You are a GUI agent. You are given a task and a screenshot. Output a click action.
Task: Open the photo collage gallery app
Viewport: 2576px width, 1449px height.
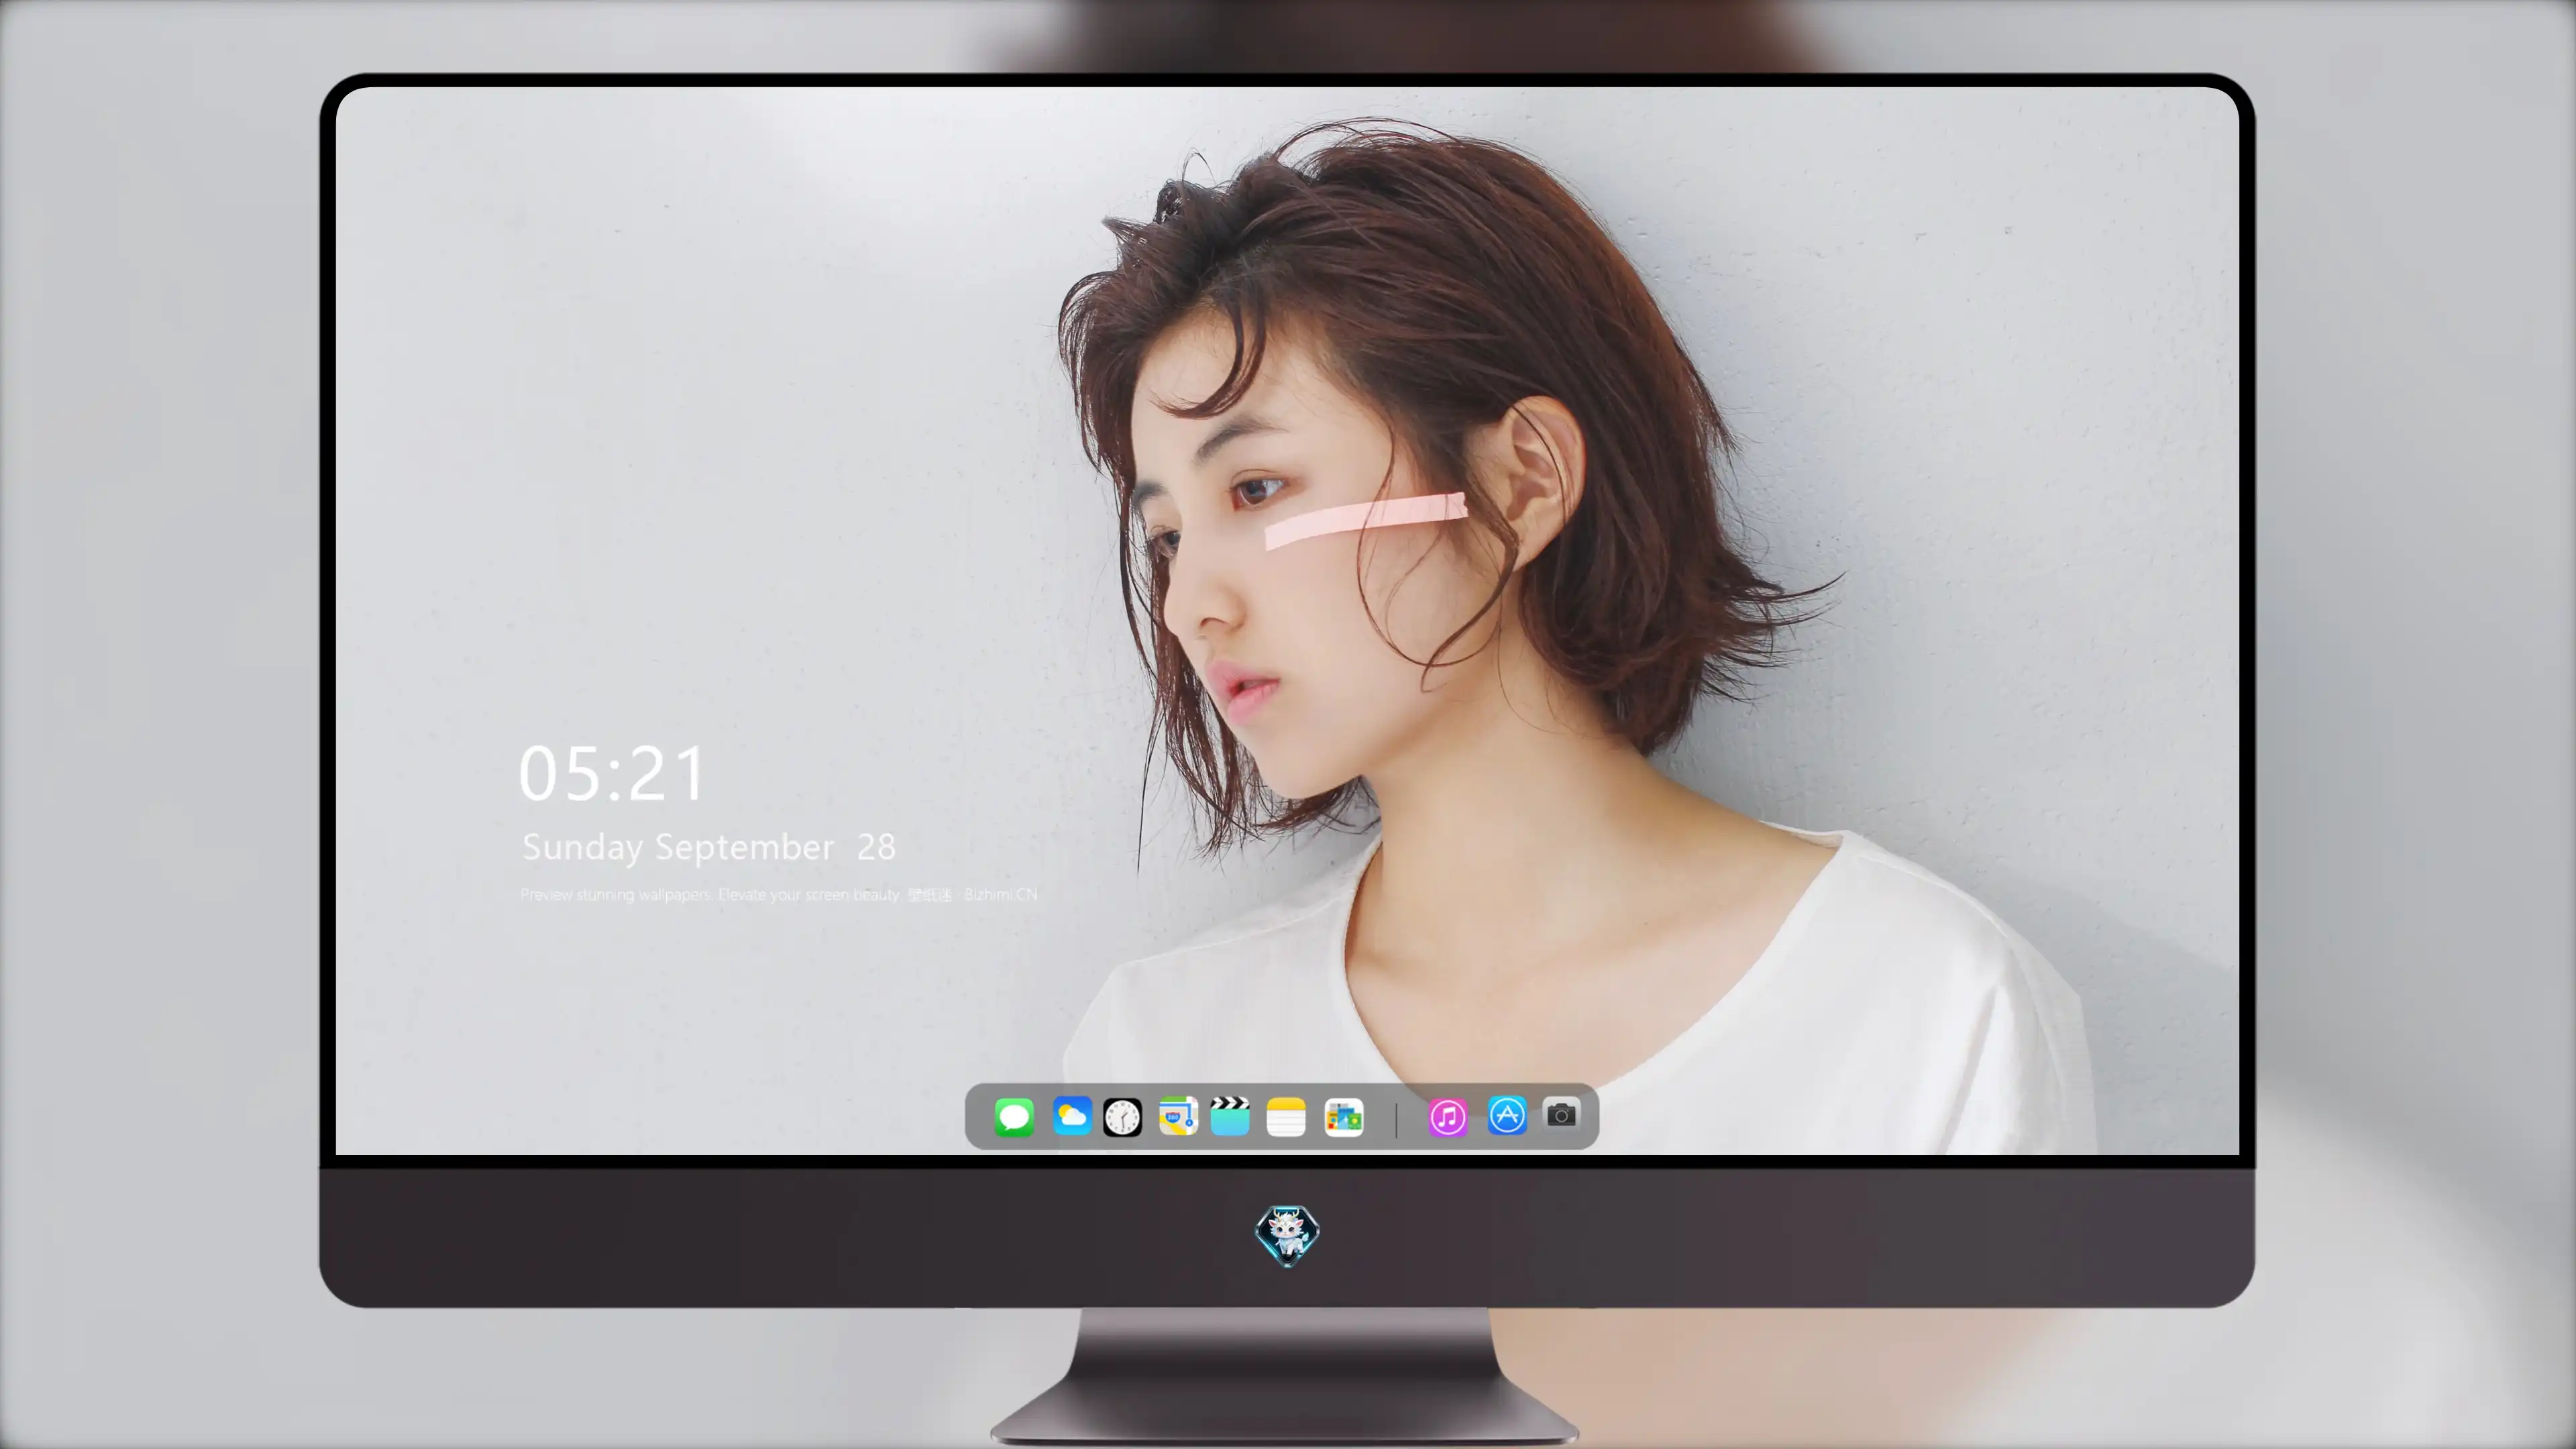tap(1344, 1117)
